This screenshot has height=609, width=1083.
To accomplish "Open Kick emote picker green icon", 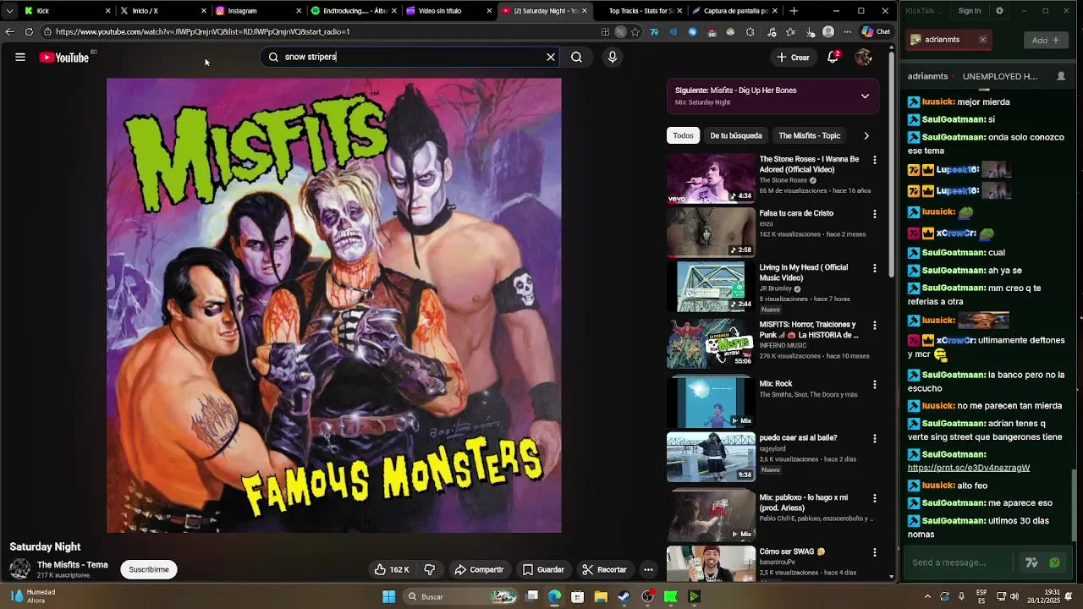I will pyautogui.click(x=1054, y=562).
